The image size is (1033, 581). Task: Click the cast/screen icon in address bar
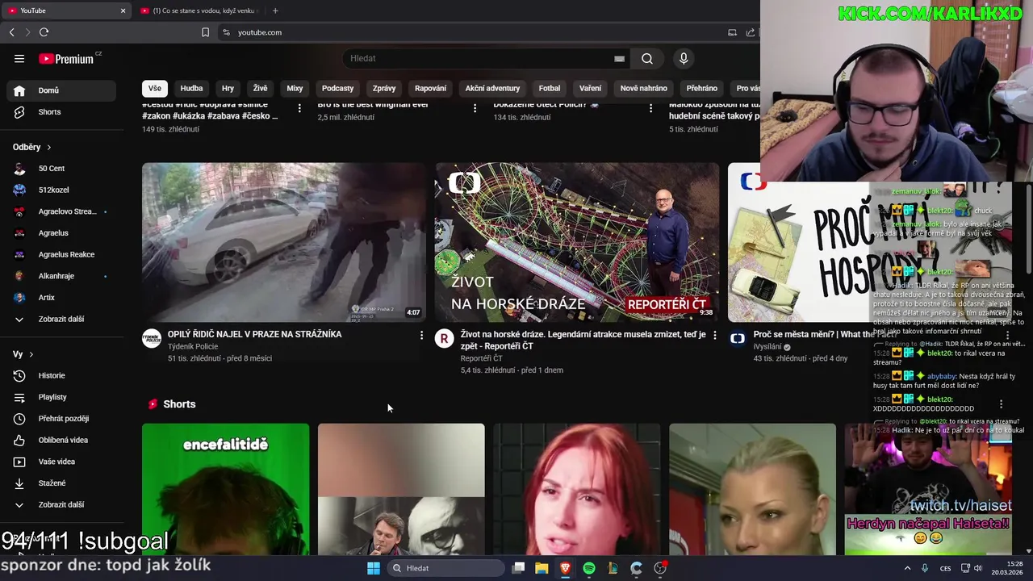[732, 32]
